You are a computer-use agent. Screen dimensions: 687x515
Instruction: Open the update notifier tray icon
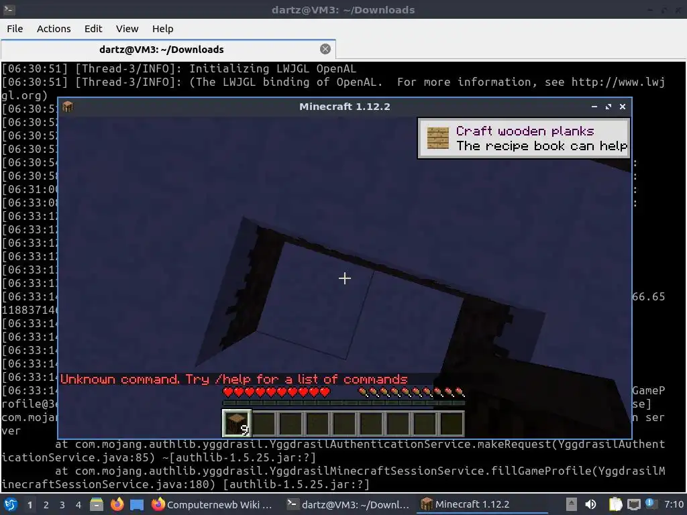tap(651, 504)
